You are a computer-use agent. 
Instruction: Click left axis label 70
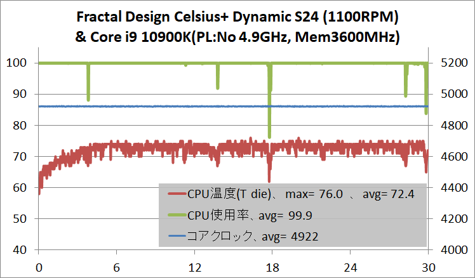pos(20,157)
